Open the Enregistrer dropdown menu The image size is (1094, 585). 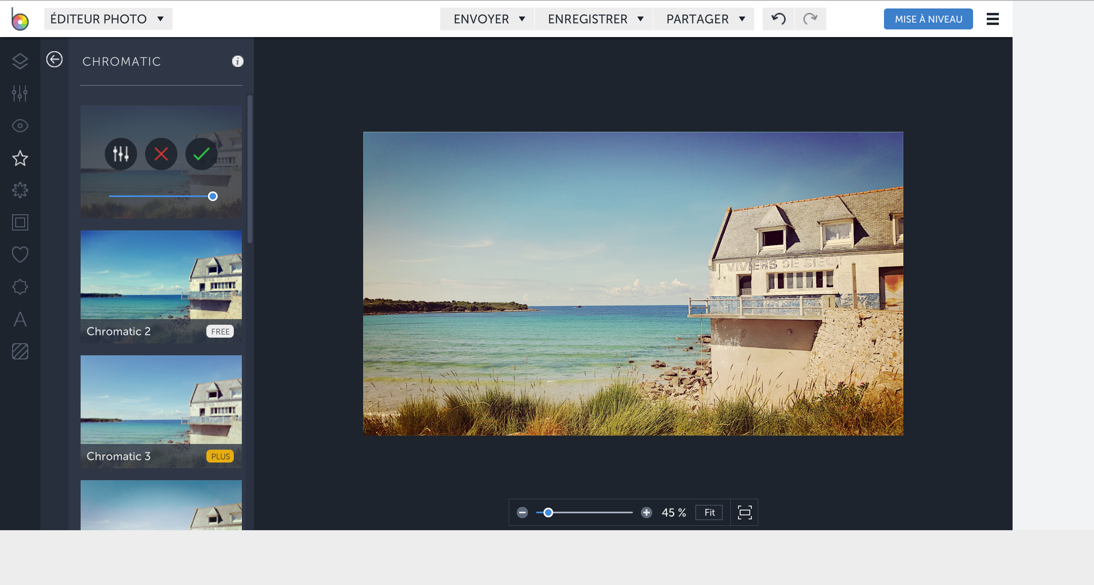595,19
